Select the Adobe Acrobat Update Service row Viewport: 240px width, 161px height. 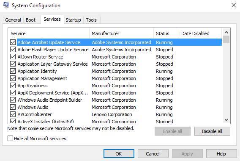(x=119, y=42)
